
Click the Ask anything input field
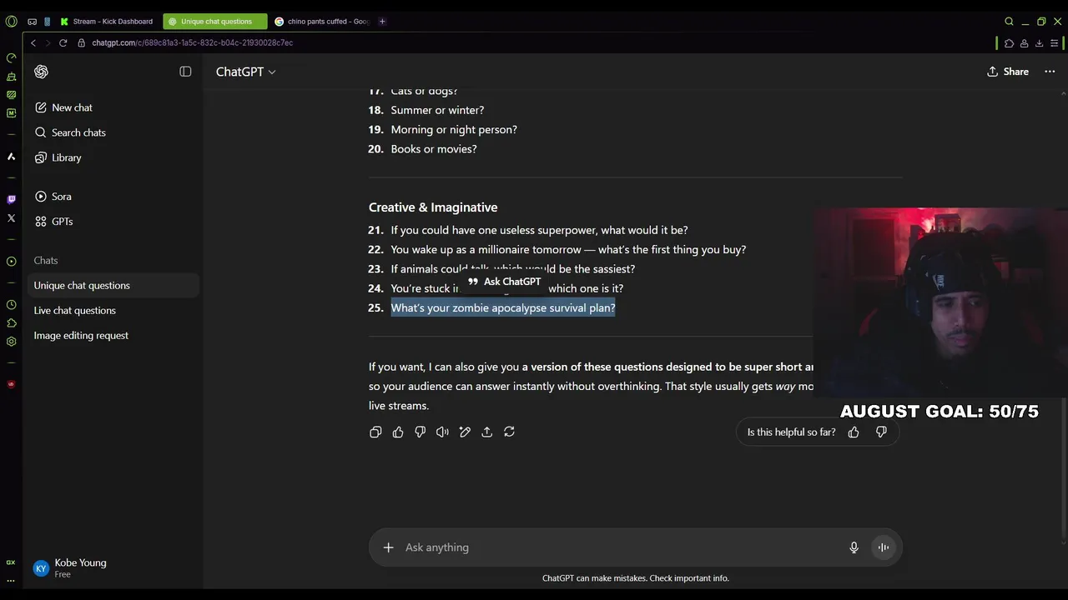coord(622,547)
